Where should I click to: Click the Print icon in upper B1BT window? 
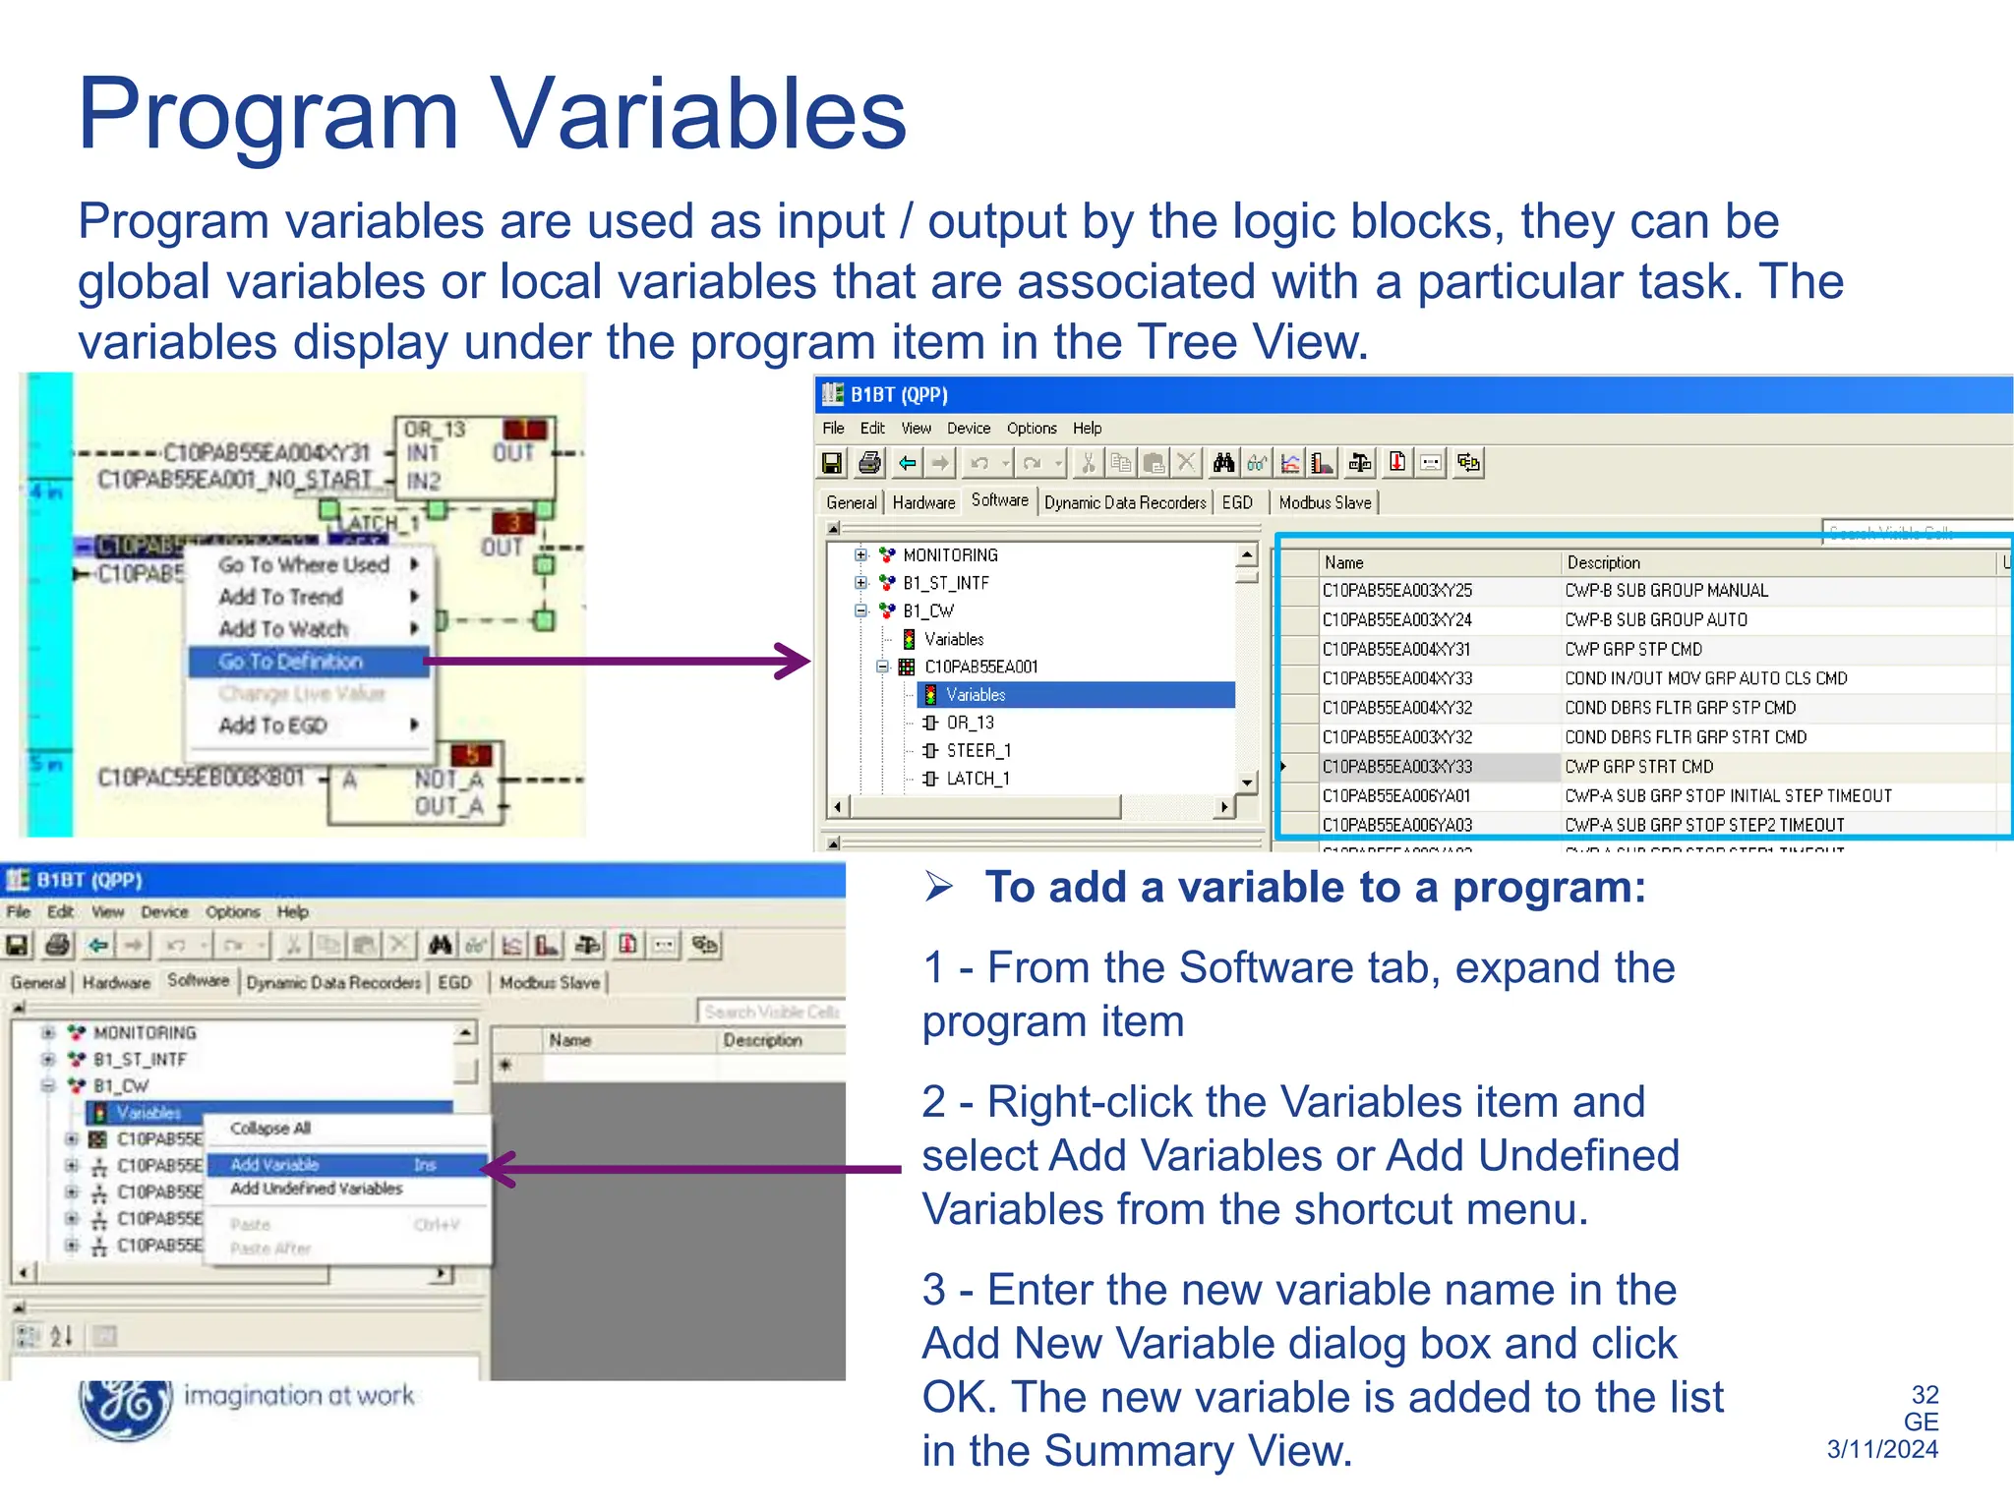(869, 463)
